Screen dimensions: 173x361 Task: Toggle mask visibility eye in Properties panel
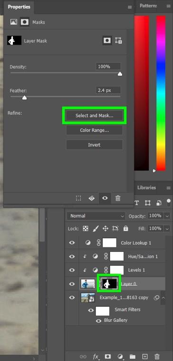tap(105, 198)
